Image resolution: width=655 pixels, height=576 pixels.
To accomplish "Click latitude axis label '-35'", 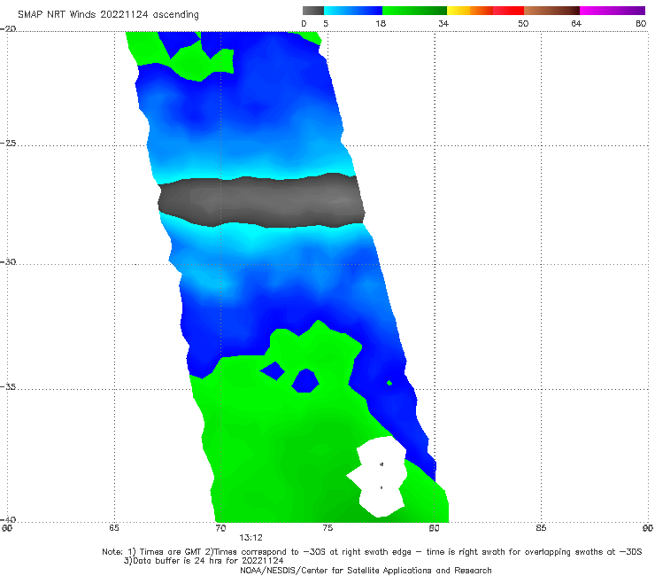I will coord(8,387).
